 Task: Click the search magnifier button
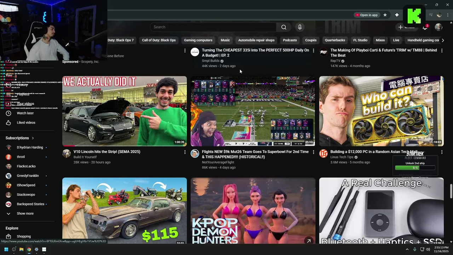[x=284, y=27]
